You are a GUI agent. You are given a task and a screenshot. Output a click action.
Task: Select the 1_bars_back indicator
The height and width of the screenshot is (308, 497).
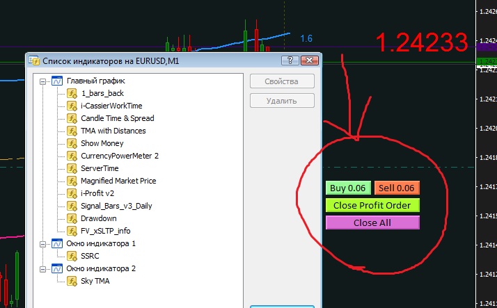click(103, 93)
